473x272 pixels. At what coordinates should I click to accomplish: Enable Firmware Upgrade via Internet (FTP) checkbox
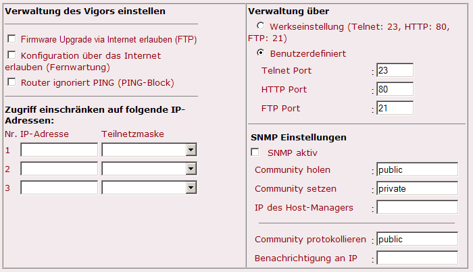click(11, 38)
